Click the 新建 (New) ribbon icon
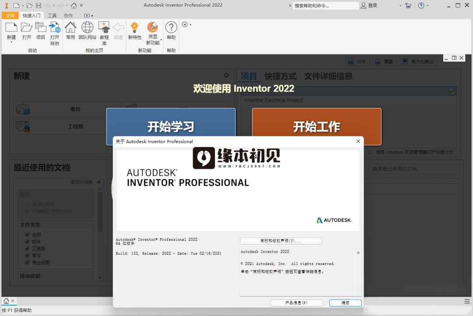 (x=11, y=28)
